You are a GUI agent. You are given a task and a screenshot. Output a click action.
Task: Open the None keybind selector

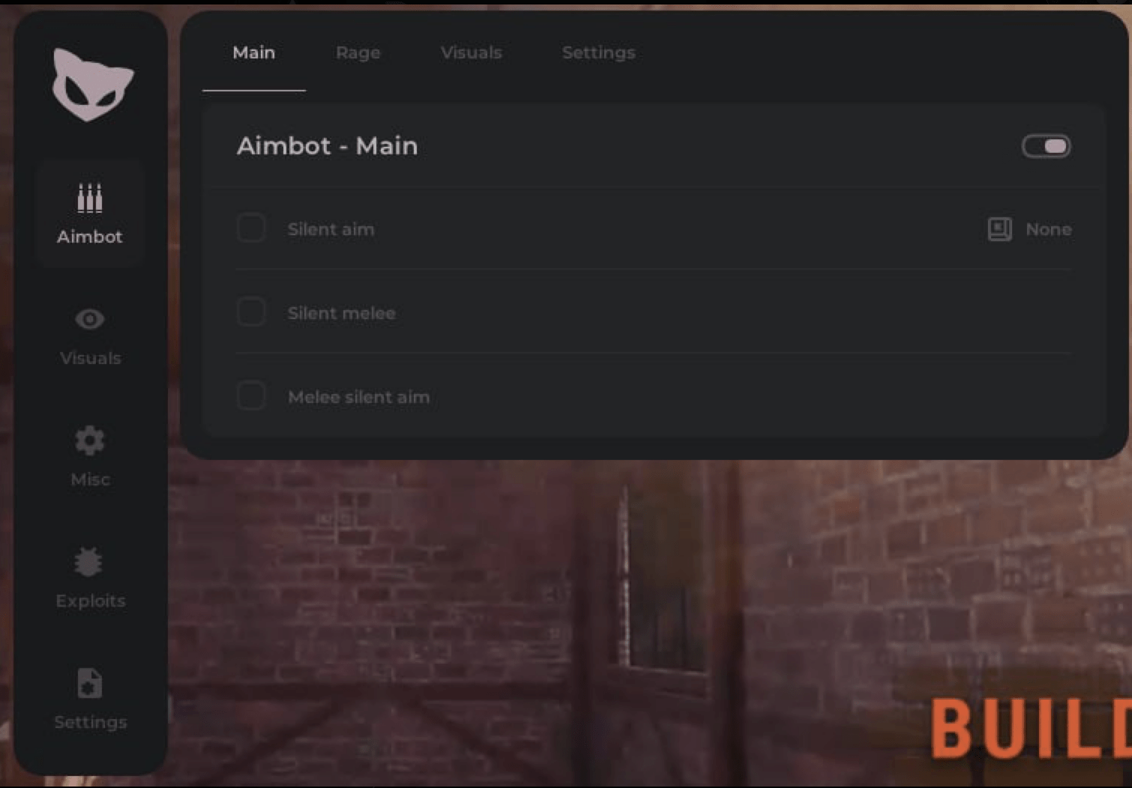coord(1048,229)
